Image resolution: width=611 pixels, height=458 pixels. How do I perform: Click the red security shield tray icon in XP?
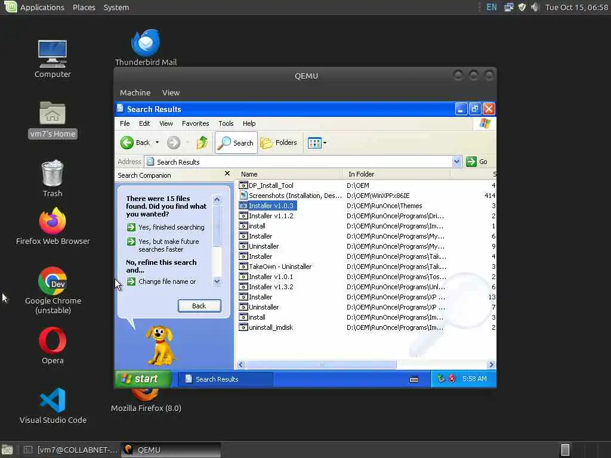[452, 379]
